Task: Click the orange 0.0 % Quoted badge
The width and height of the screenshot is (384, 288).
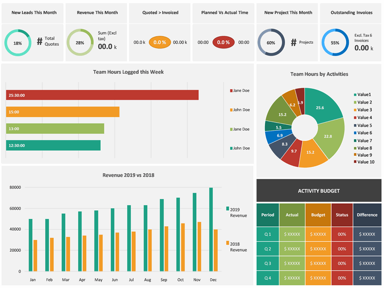Action: pyautogui.click(x=159, y=42)
